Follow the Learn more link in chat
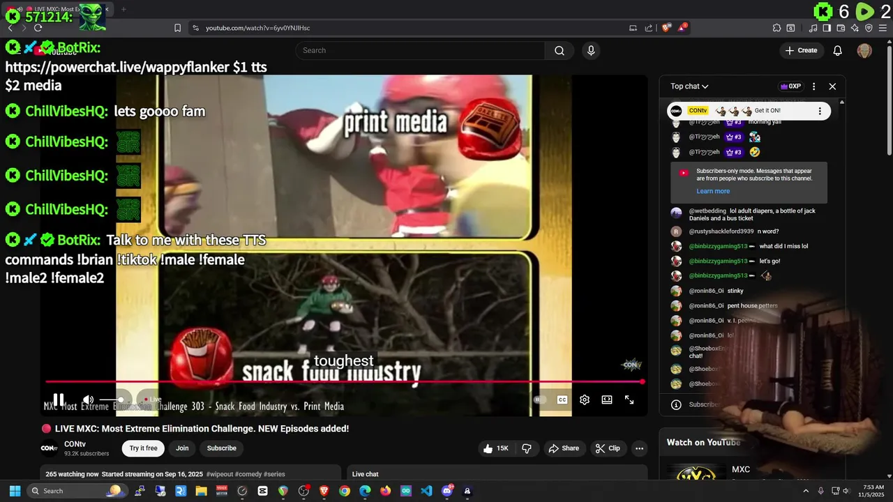893x502 pixels. [x=713, y=191]
